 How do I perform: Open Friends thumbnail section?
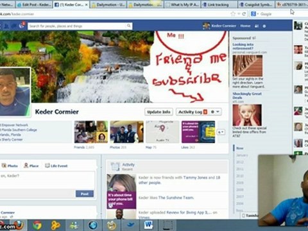point(91,132)
